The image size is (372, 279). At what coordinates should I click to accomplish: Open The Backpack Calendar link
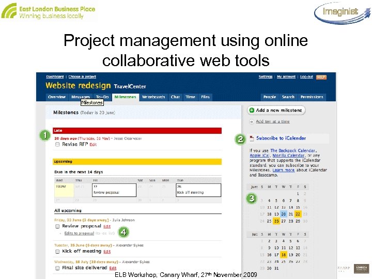pos(292,150)
